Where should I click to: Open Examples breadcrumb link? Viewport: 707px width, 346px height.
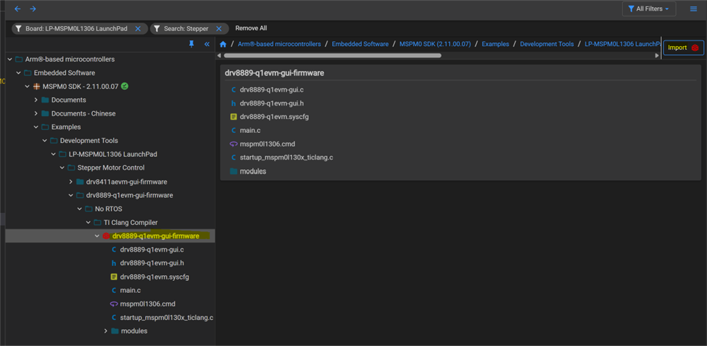495,44
